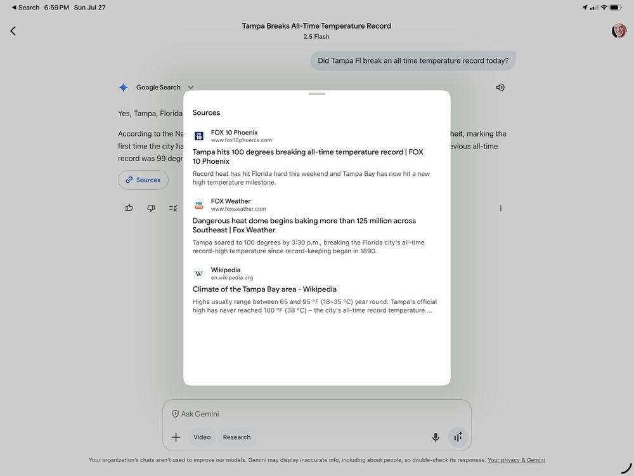Click the FOX Weather logo icon
The width and height of the screenshot is (634, 476).
[x=199, y=205]
